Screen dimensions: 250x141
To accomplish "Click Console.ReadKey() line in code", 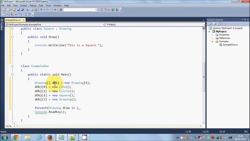I will pyautogui.click(x=50, y=112).
